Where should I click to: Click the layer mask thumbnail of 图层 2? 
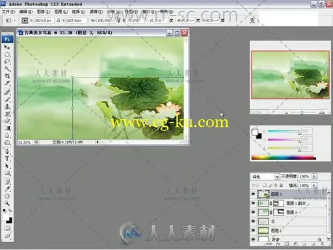pyautogui.click(x=279, y=212)
